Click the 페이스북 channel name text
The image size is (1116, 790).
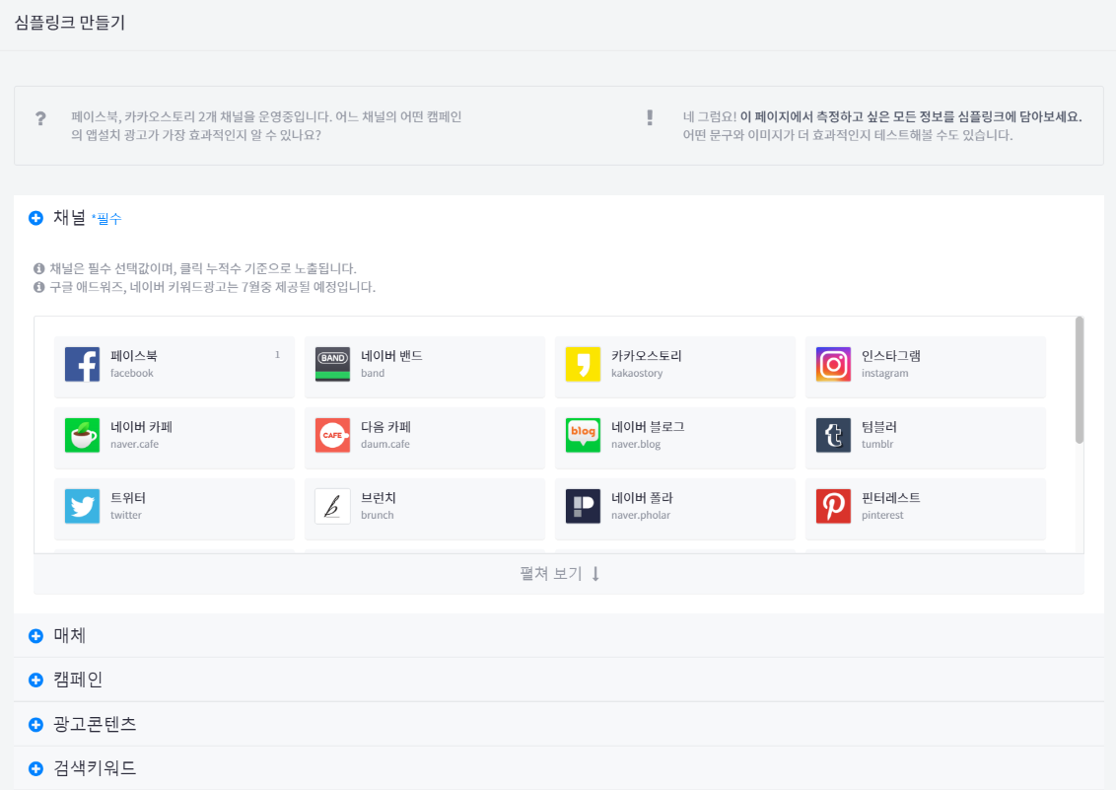coord(134,356)
